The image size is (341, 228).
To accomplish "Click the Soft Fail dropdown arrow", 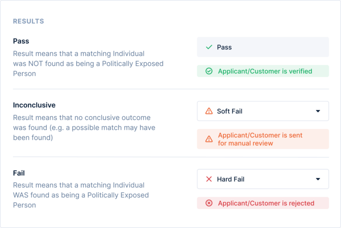I will [318, 111].
